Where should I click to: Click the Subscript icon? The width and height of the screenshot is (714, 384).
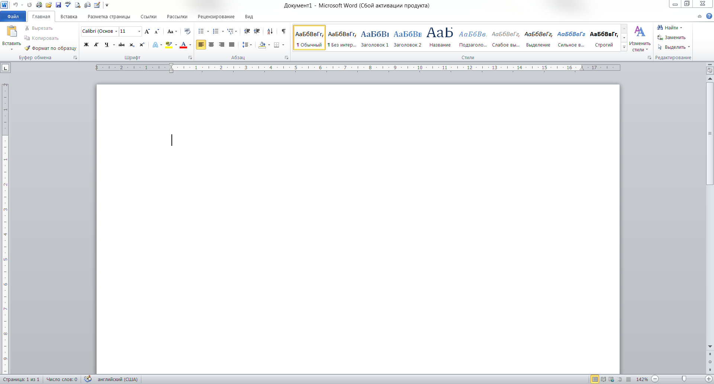[x=132, y=45]
